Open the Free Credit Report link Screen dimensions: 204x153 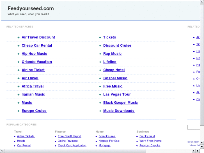click(x=70, y=136)
